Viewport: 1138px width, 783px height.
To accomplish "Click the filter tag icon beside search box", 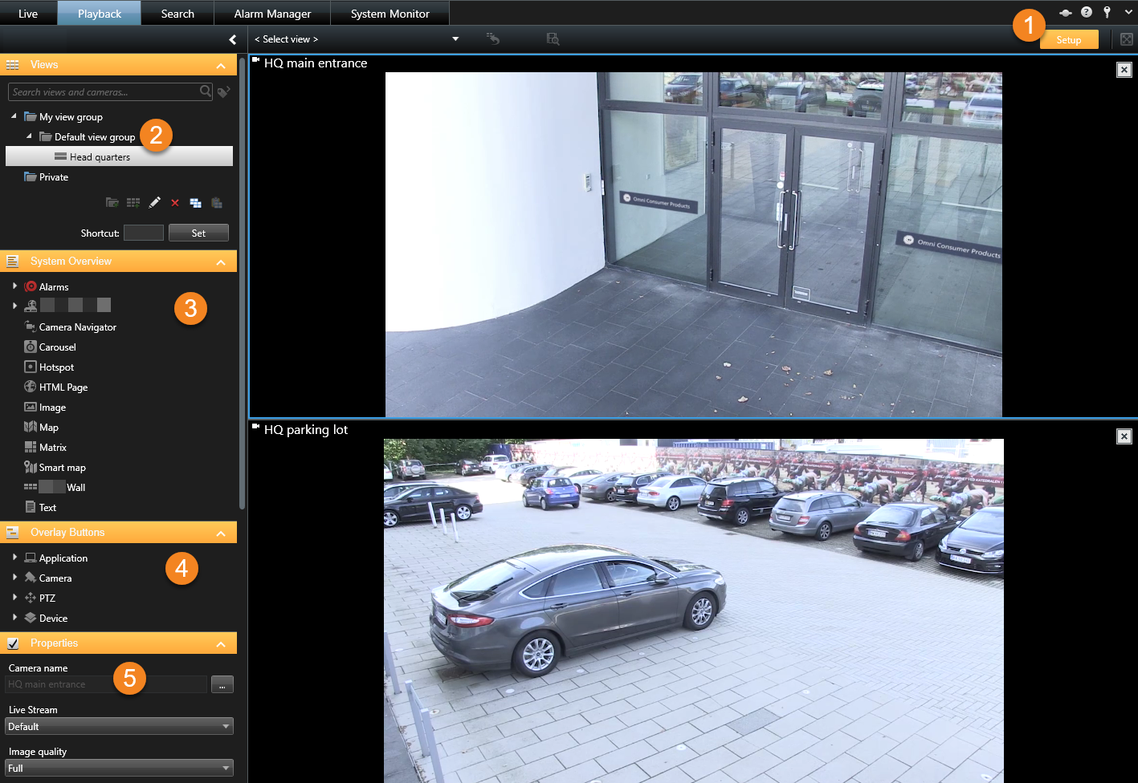I will [224, 92].
